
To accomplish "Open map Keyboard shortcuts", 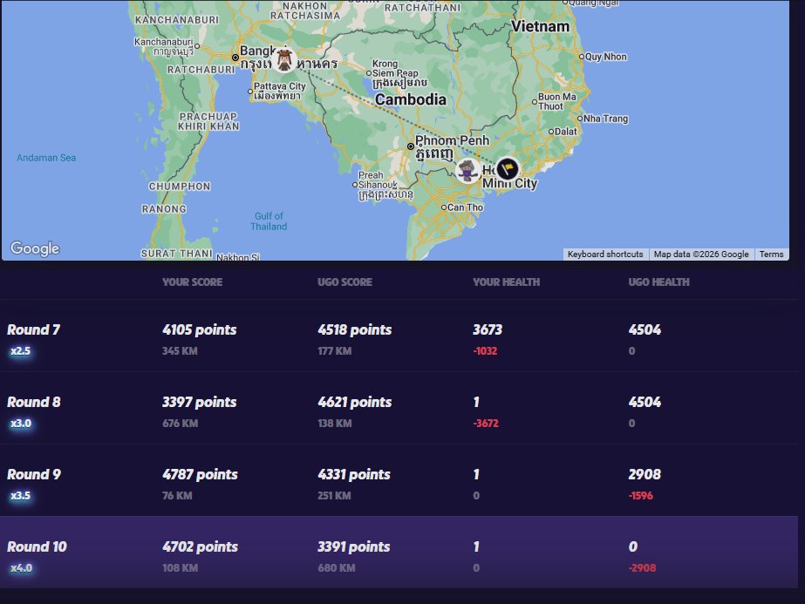I will pos(605,254).
